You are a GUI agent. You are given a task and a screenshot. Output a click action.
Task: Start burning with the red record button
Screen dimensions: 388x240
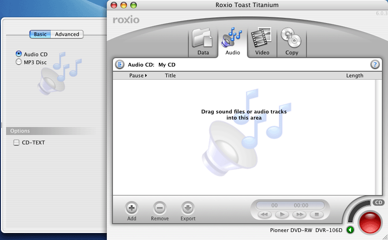[370, 222]
